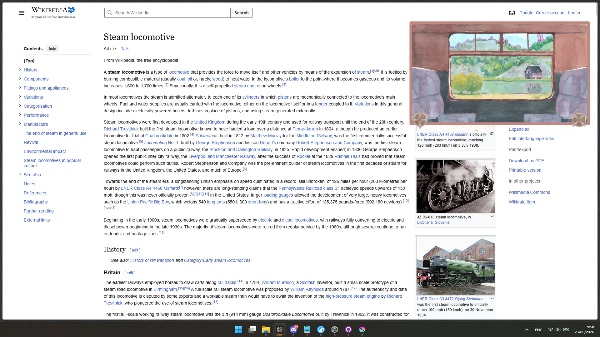Screen dimensions: 600x337
Task: Click Create account
Action: coord(551,13)
